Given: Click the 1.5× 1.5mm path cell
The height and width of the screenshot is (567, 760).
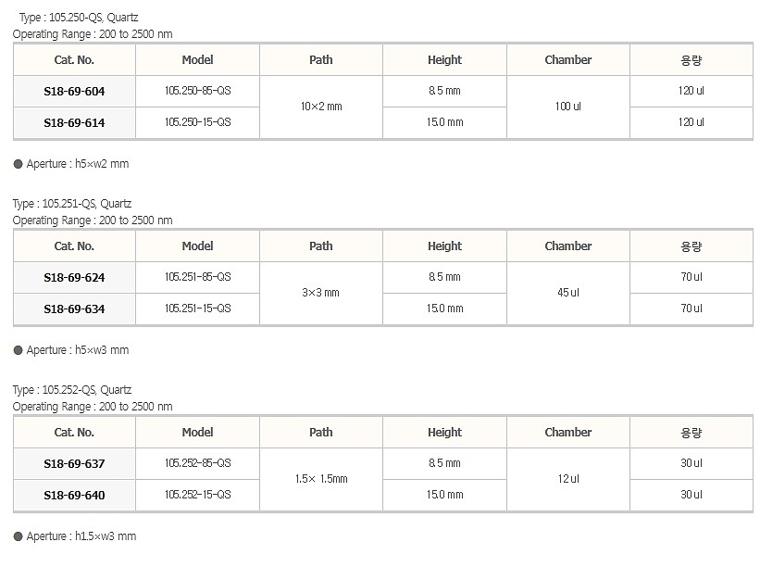Looking at the screenshot, I should pos(321,479).
